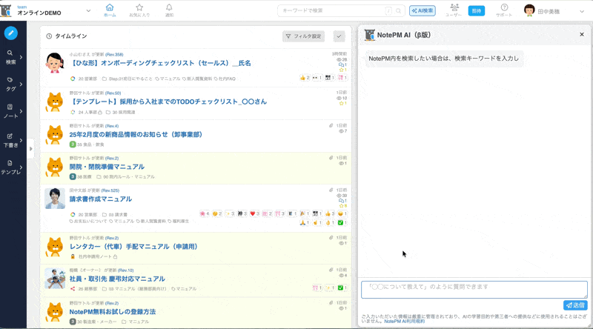
Task: Open the 検索 search icon in sidebar
Action: coord(10,57)
